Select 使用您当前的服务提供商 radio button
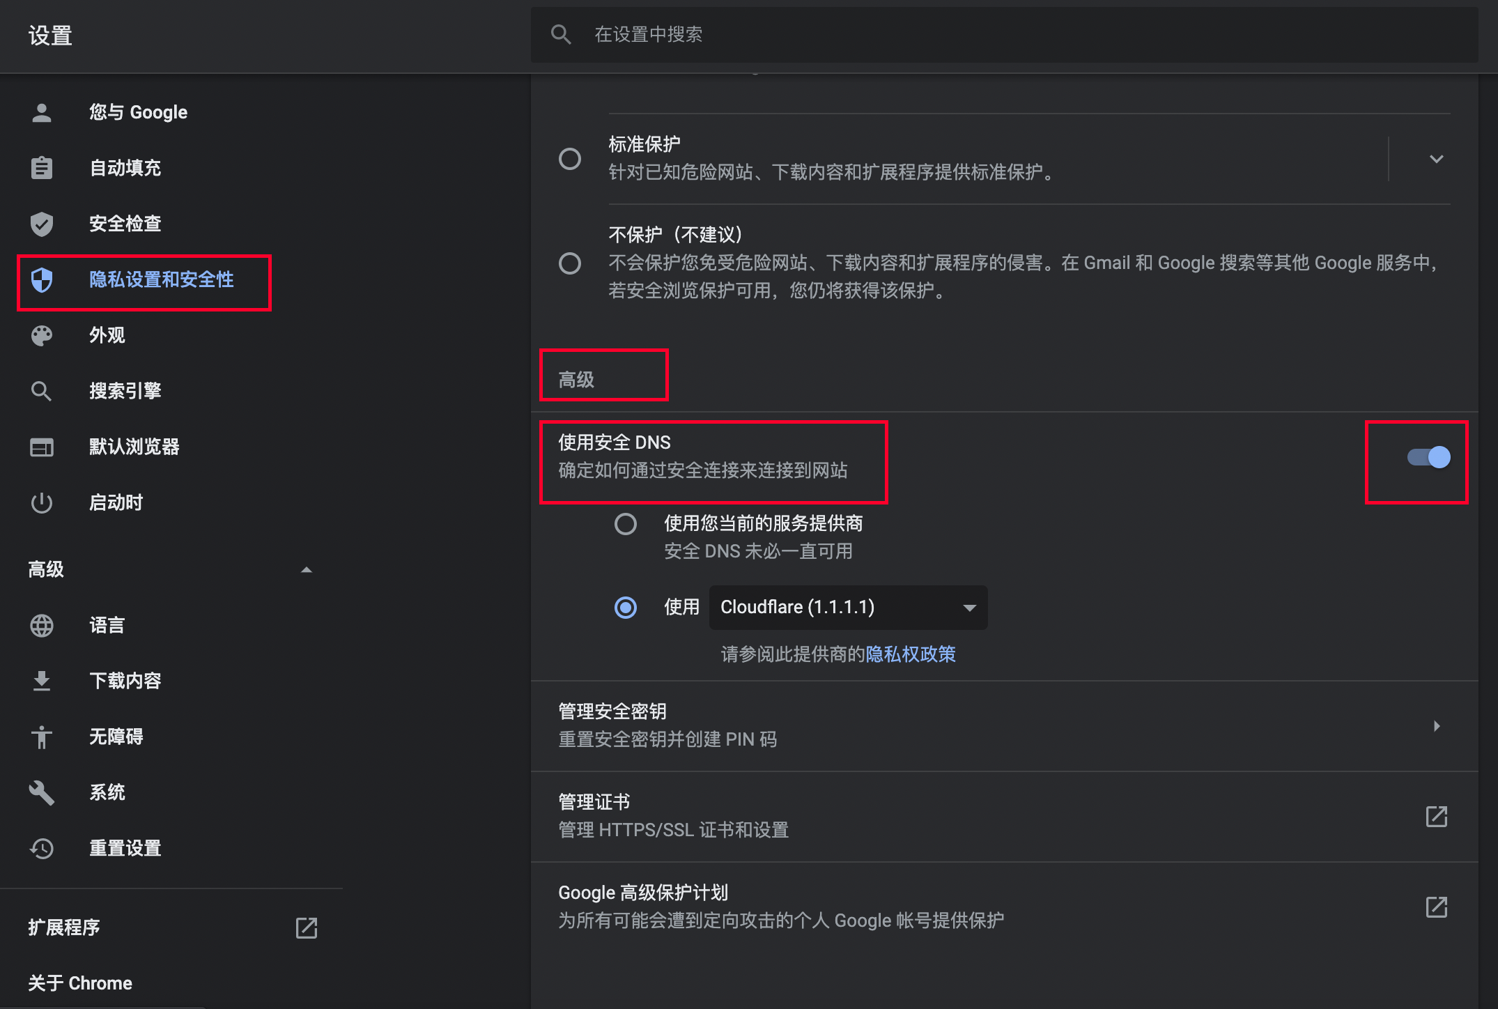1498x1009 pixels. point(626,523)
